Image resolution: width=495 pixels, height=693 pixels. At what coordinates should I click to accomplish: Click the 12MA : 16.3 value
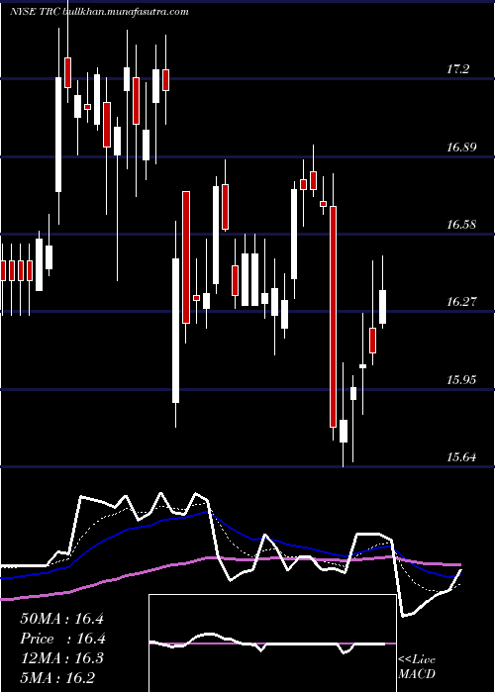(61, 658)
